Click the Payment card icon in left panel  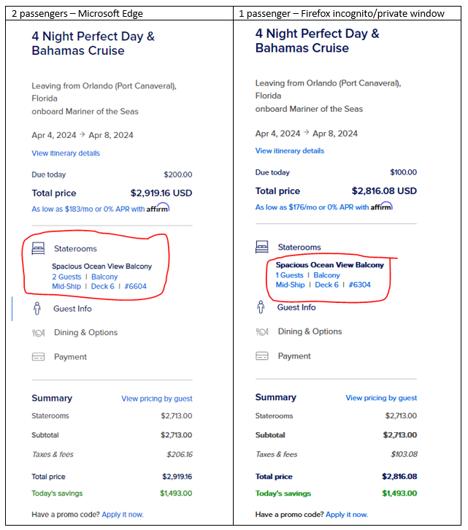pos(38,357)
